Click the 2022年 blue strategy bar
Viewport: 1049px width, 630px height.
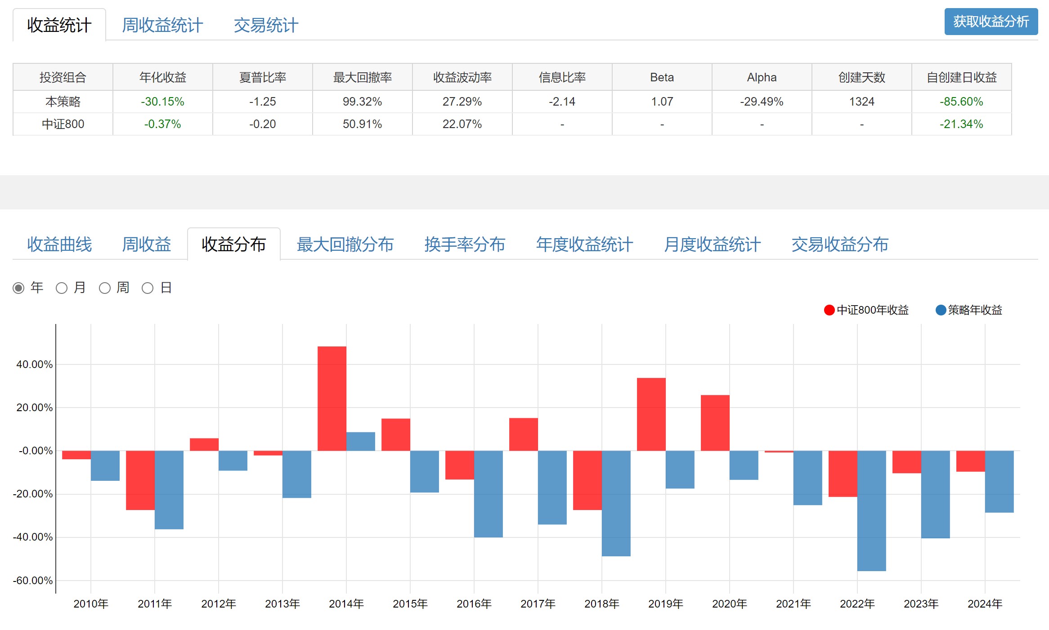coord(871,510)
